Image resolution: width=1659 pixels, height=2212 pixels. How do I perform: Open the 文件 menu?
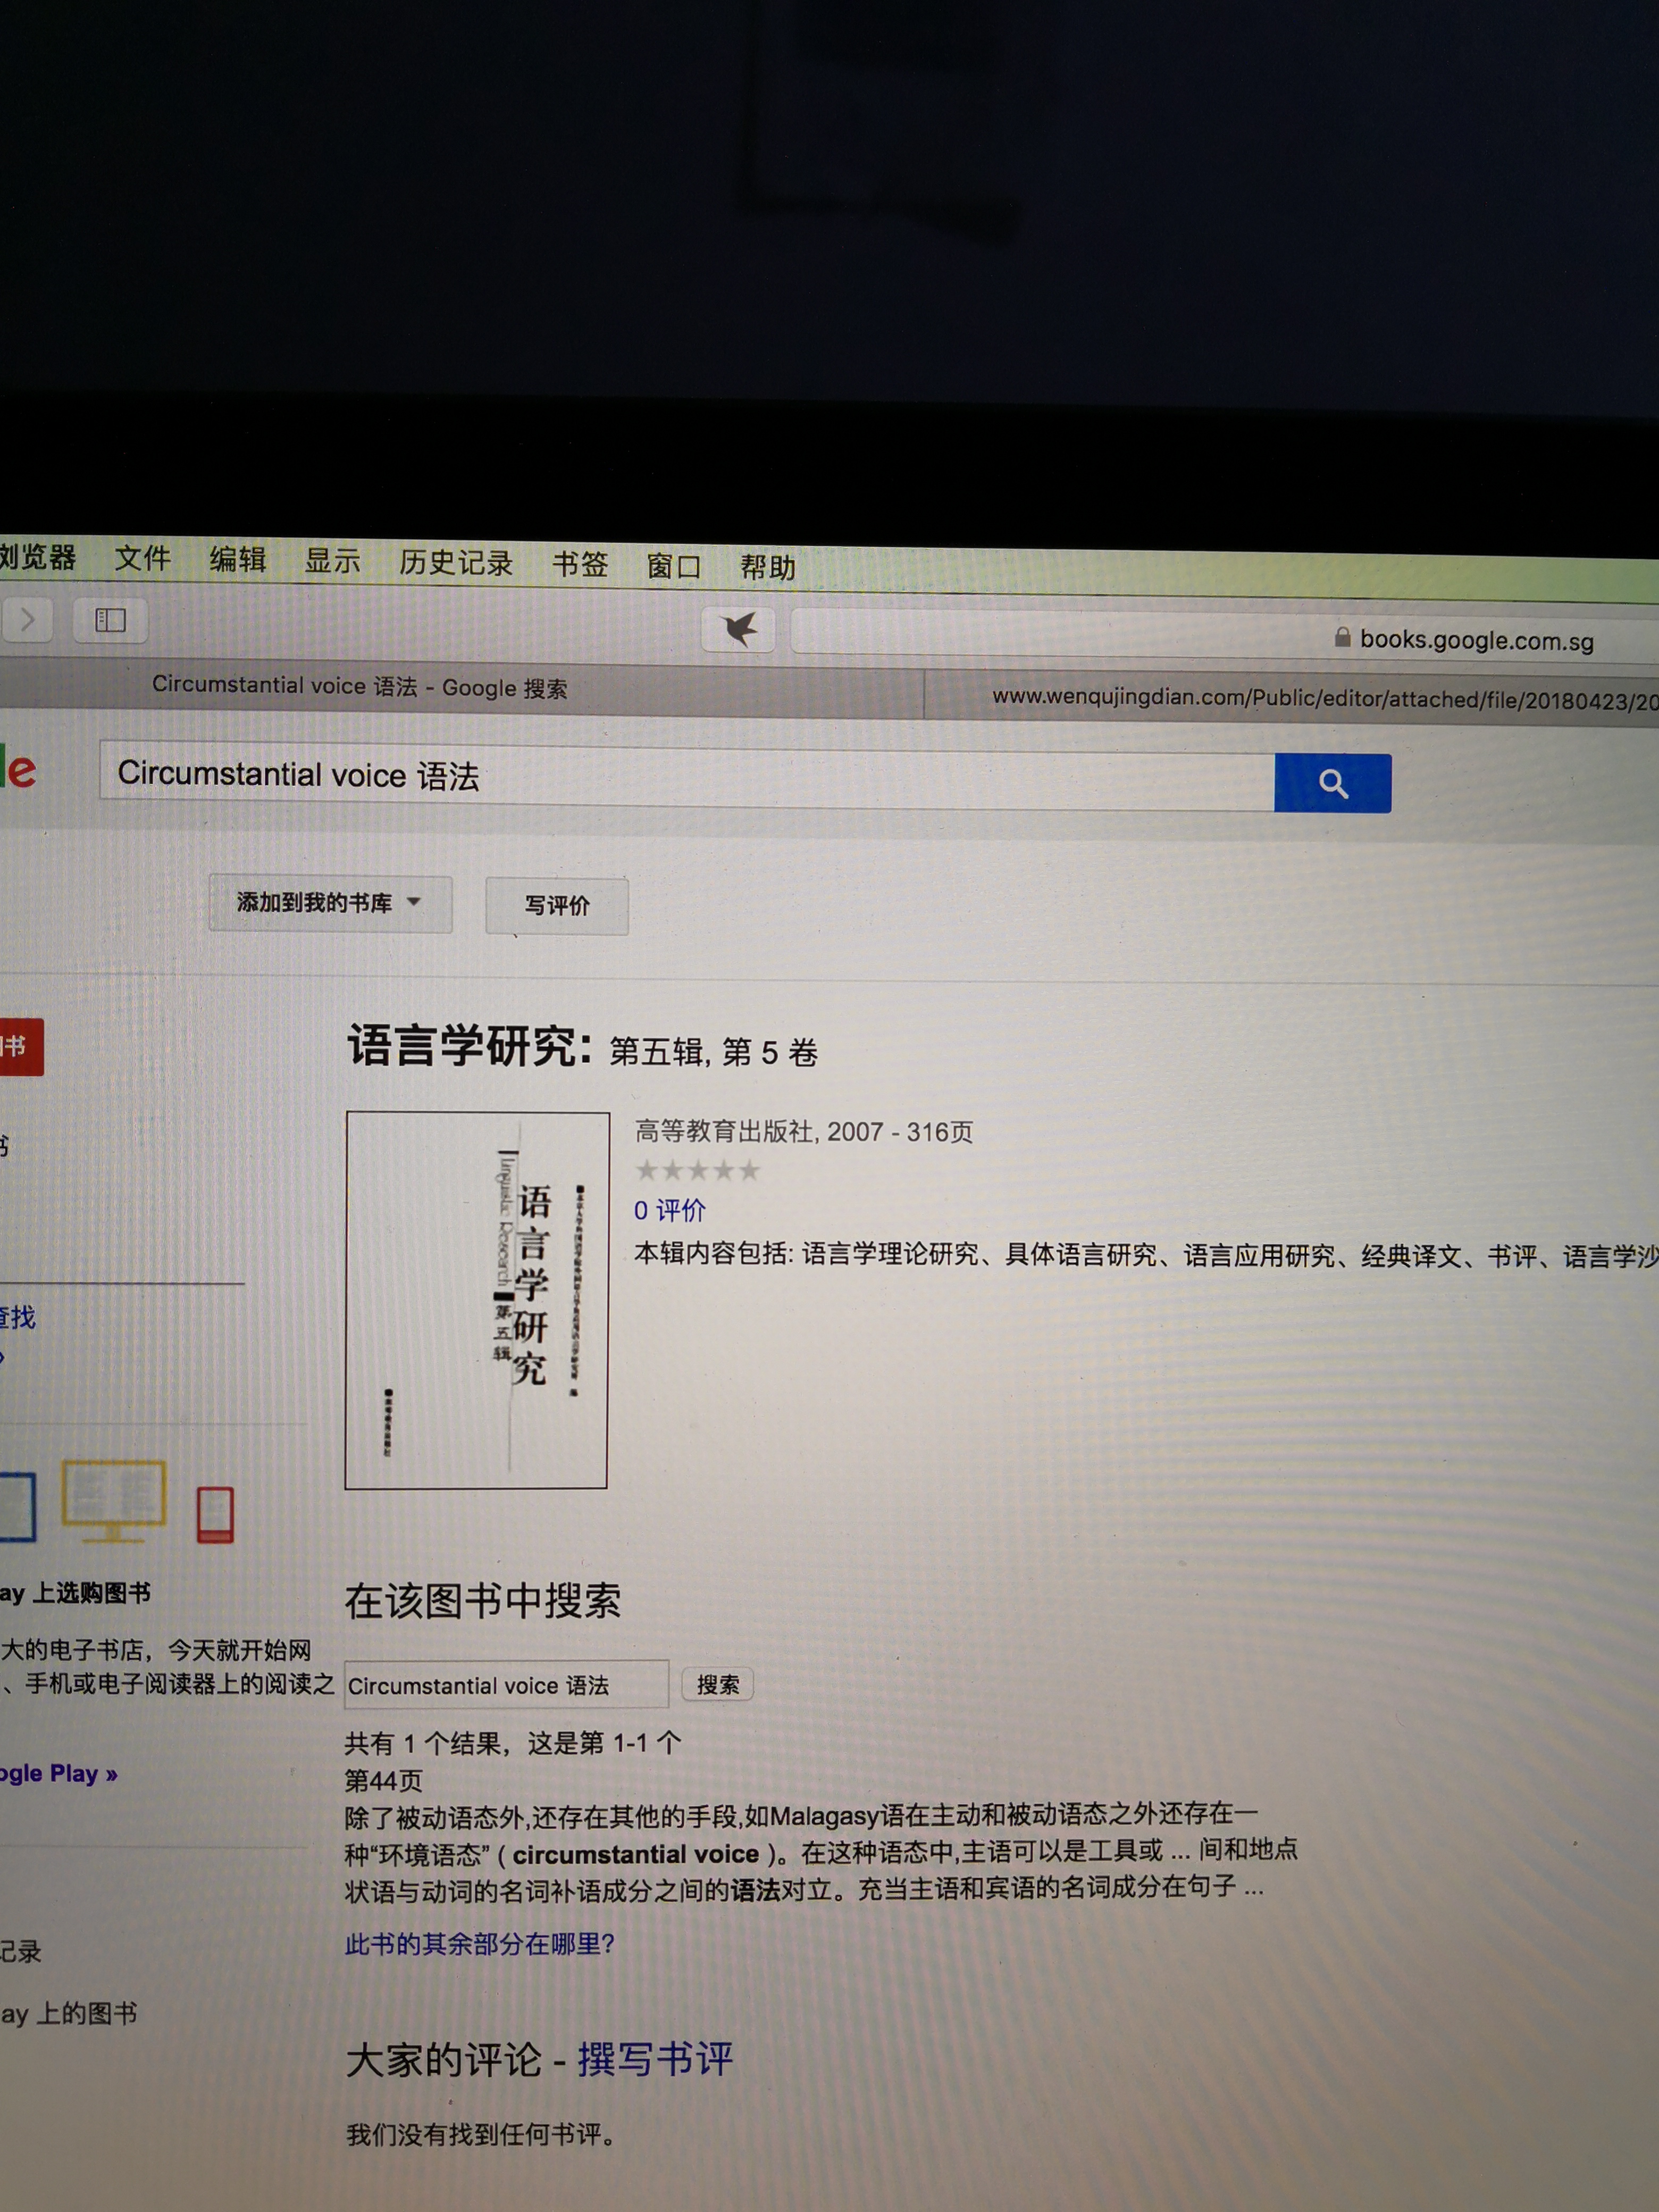(x=142, y=558)
